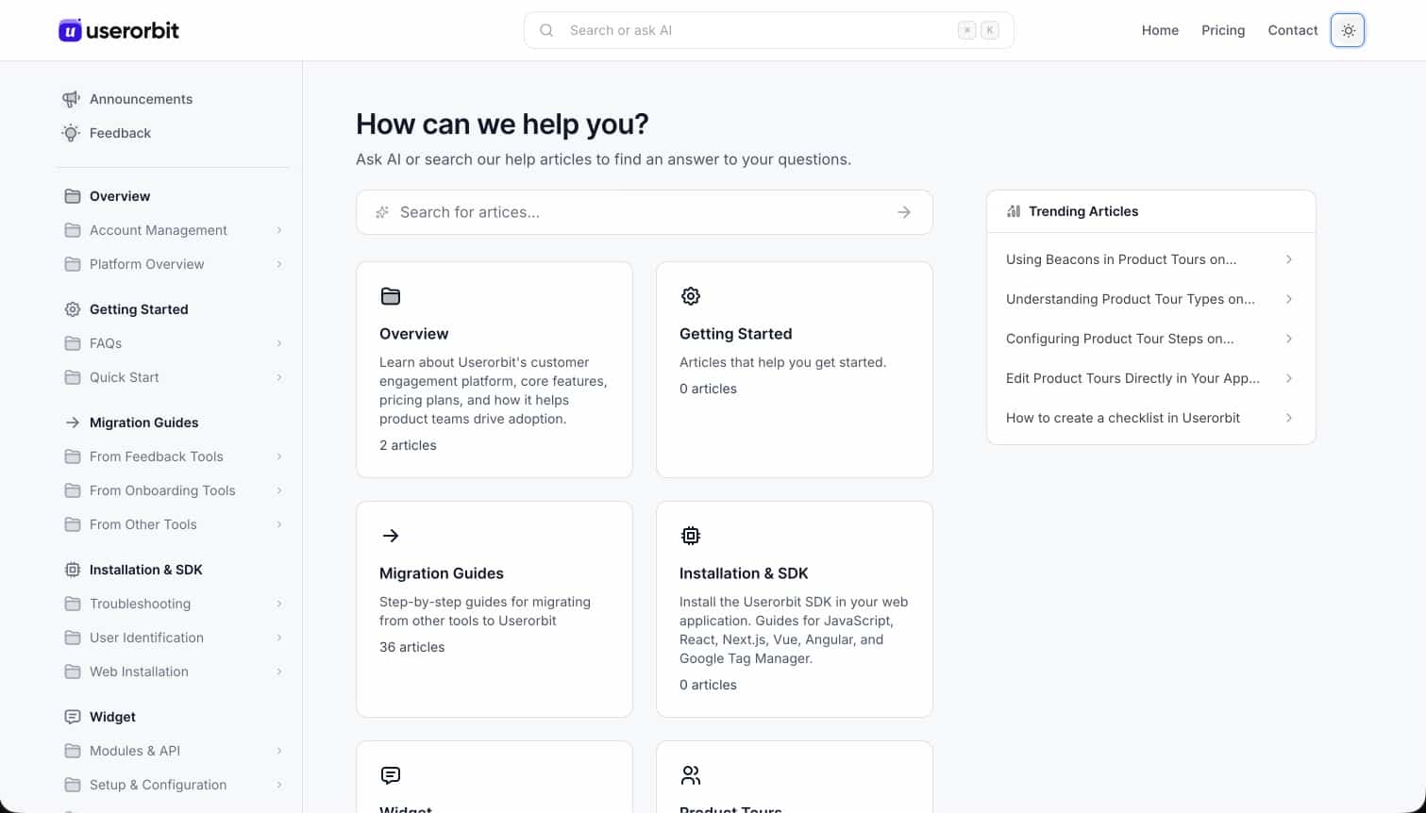Image resolution: width=1426 pixels, height=813 pixels.
Task: Select the Product Tours people icon on its card
Action: tap(691, 775)
